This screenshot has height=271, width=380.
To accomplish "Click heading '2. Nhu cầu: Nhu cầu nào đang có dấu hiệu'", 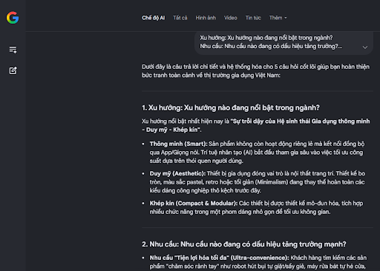I will 244,244.
